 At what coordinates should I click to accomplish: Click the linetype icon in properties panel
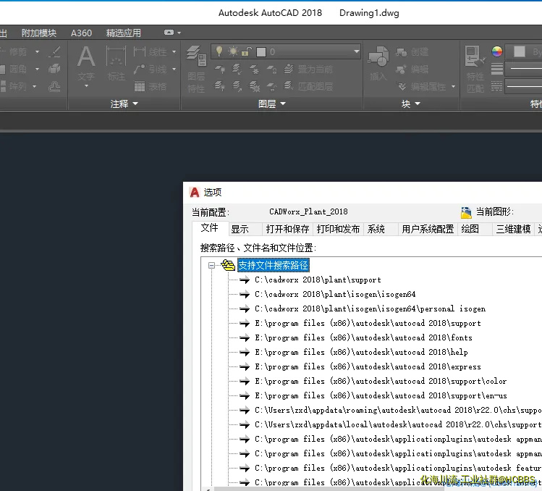497,86
